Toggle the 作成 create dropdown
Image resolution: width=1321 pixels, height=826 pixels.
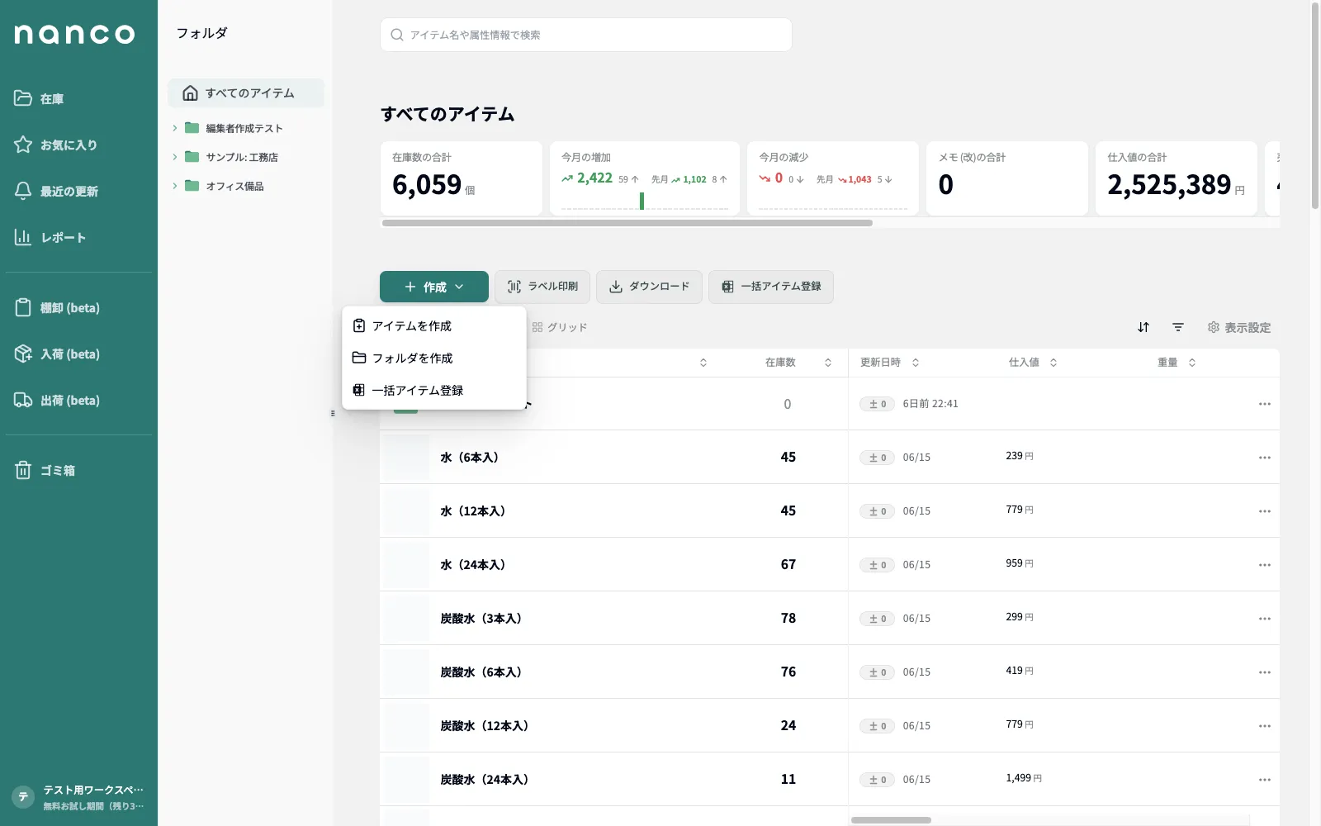coord(434,287)
